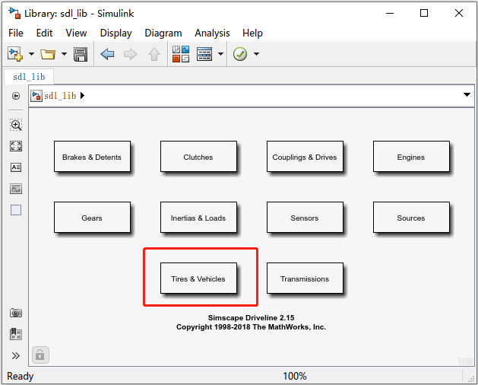Screen dimensions: 478x385
Task: Click the Save floppy disk icon
Action: (x=81, y=54)
